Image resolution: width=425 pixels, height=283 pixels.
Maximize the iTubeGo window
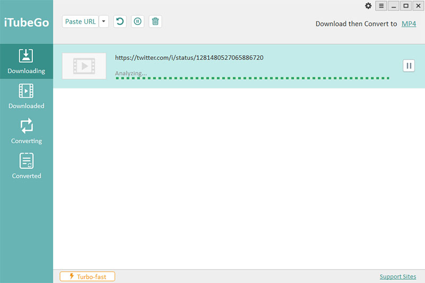coord(406,6)
